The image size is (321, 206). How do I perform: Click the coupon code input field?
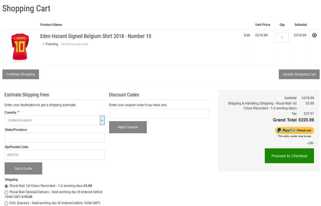(159, 114)
